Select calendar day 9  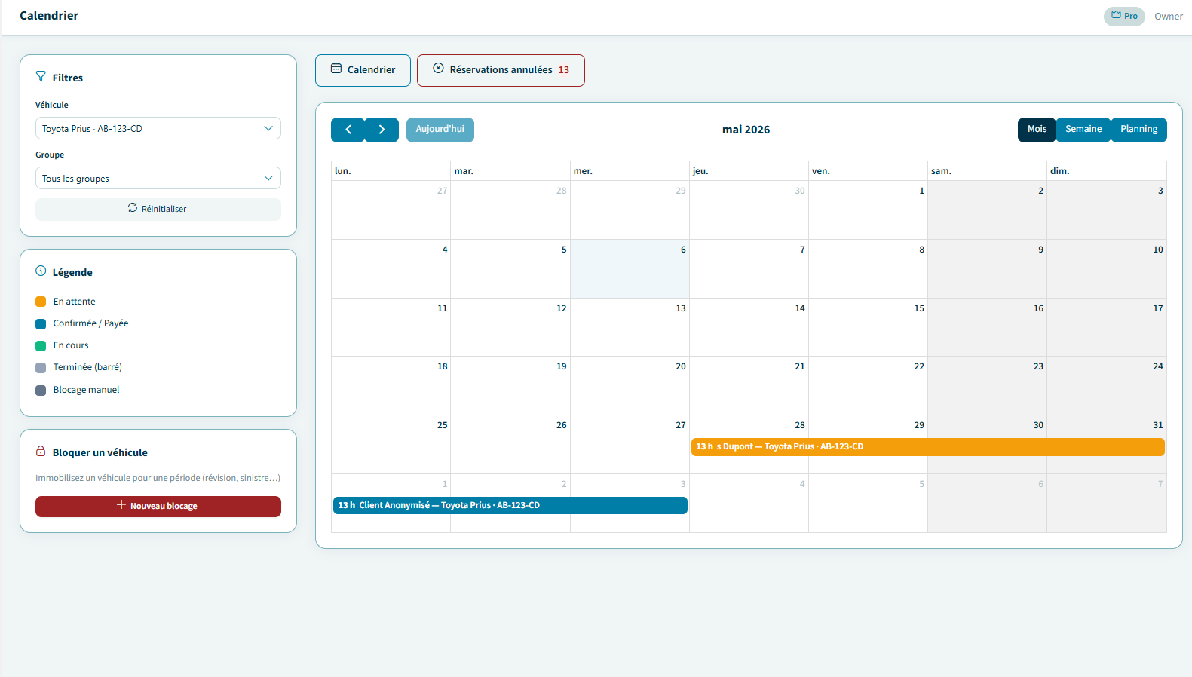coord(987,268)
